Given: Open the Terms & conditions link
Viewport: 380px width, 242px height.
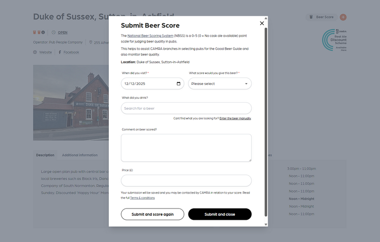Looking at the screenshot, I should (142, 198).
